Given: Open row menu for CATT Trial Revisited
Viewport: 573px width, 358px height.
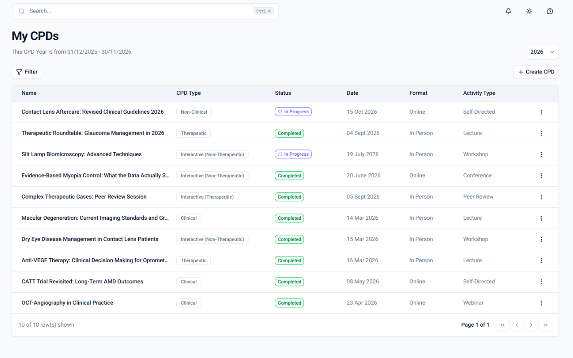Looking at the screenshot, I should click(541, 282).
